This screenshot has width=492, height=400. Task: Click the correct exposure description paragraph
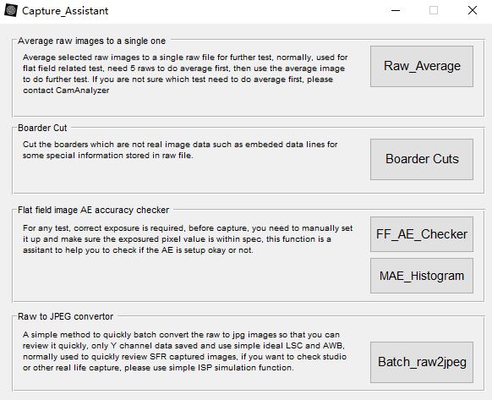coord(188,239)
